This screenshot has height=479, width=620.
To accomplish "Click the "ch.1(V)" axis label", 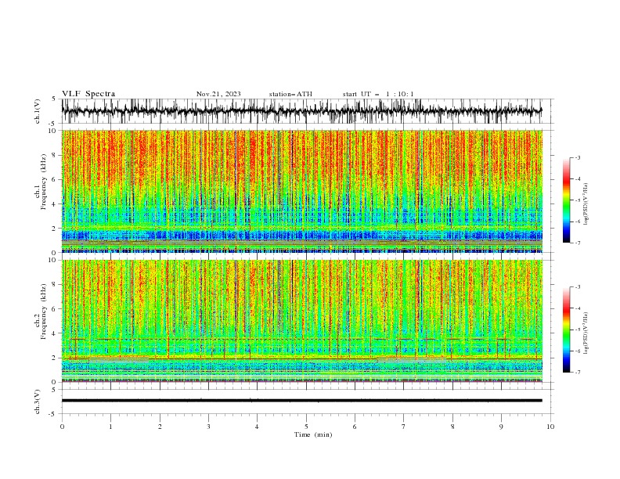I will coord(38,111).
